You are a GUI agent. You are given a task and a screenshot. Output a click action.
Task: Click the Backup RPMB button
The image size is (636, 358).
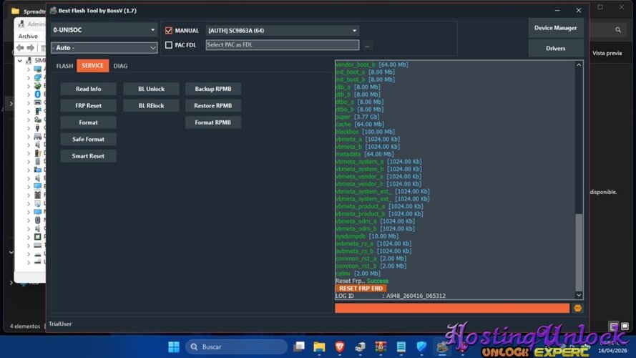click(213, 89)
